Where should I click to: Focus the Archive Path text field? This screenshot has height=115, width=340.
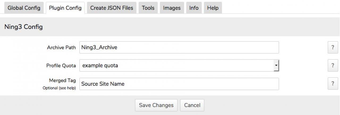click(x=179, y=47)
